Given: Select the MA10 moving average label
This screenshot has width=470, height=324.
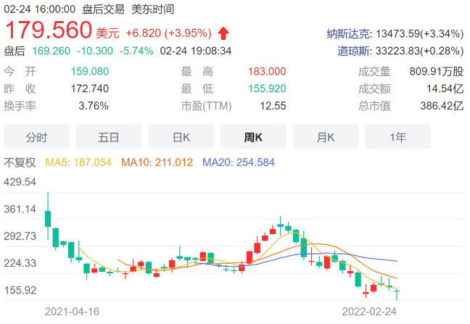Looking at the screenshot, I should click(157, 162).
